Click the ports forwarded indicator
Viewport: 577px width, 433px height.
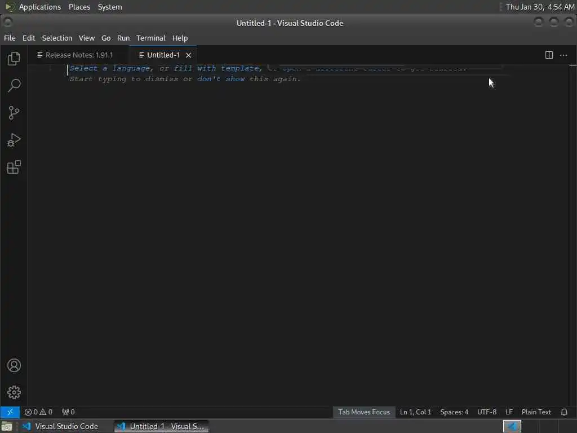[x=68, y=412]
